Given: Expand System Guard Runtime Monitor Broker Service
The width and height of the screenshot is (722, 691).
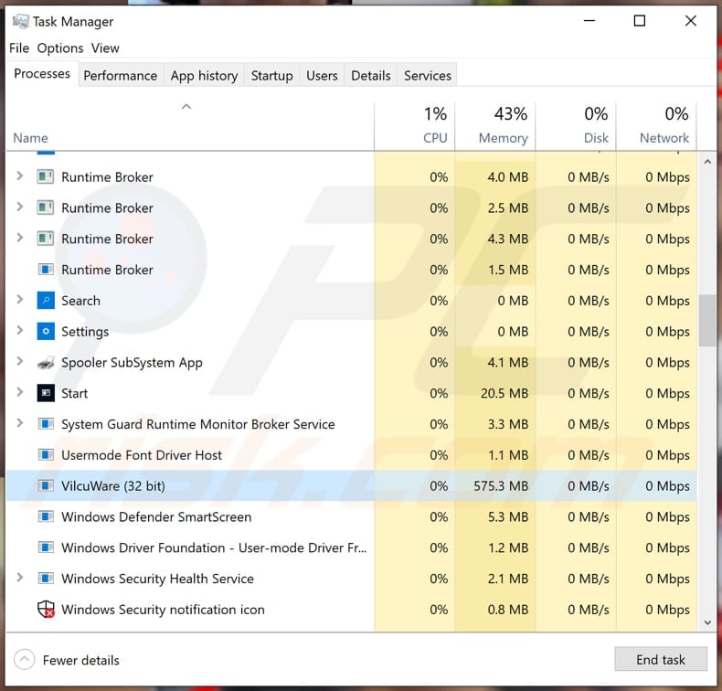Looking at the screenshot, I should tap(19, 422).
